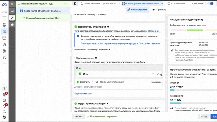Expand the Ирак location chevron
This screenshot has height=122, width=217.
click(153, 74)
